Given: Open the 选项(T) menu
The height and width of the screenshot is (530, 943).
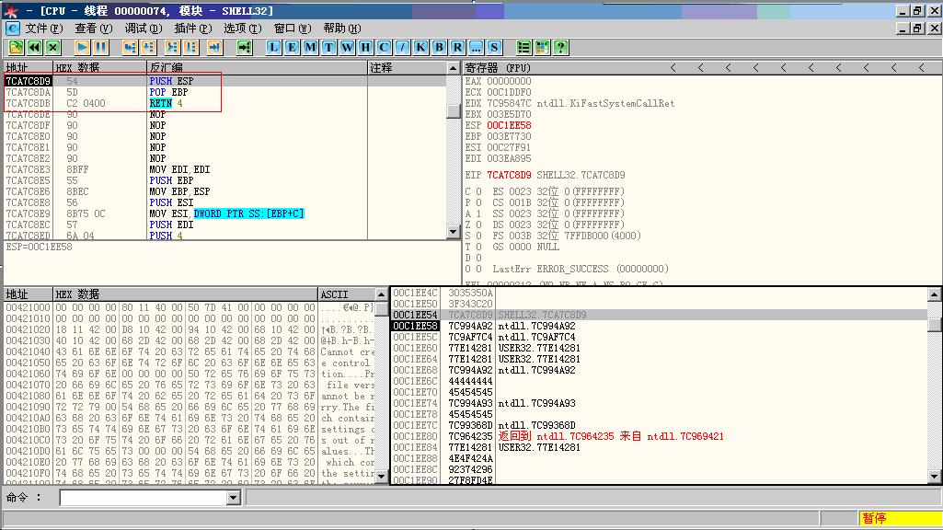Looking at the screenshot, I should (x=242, y=29).
